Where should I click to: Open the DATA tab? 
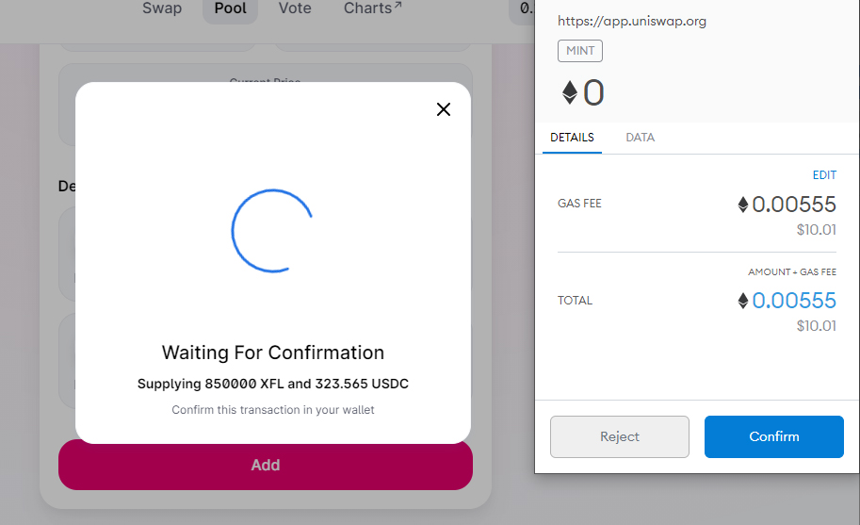click(641, 138)
